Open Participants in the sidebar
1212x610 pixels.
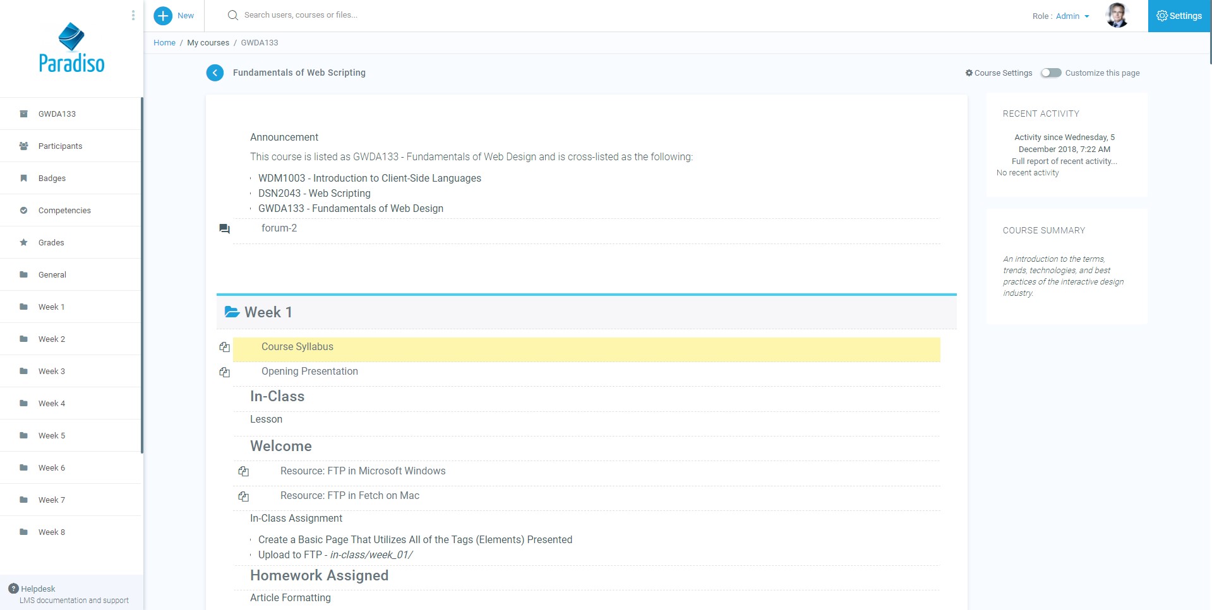point(60,146)
